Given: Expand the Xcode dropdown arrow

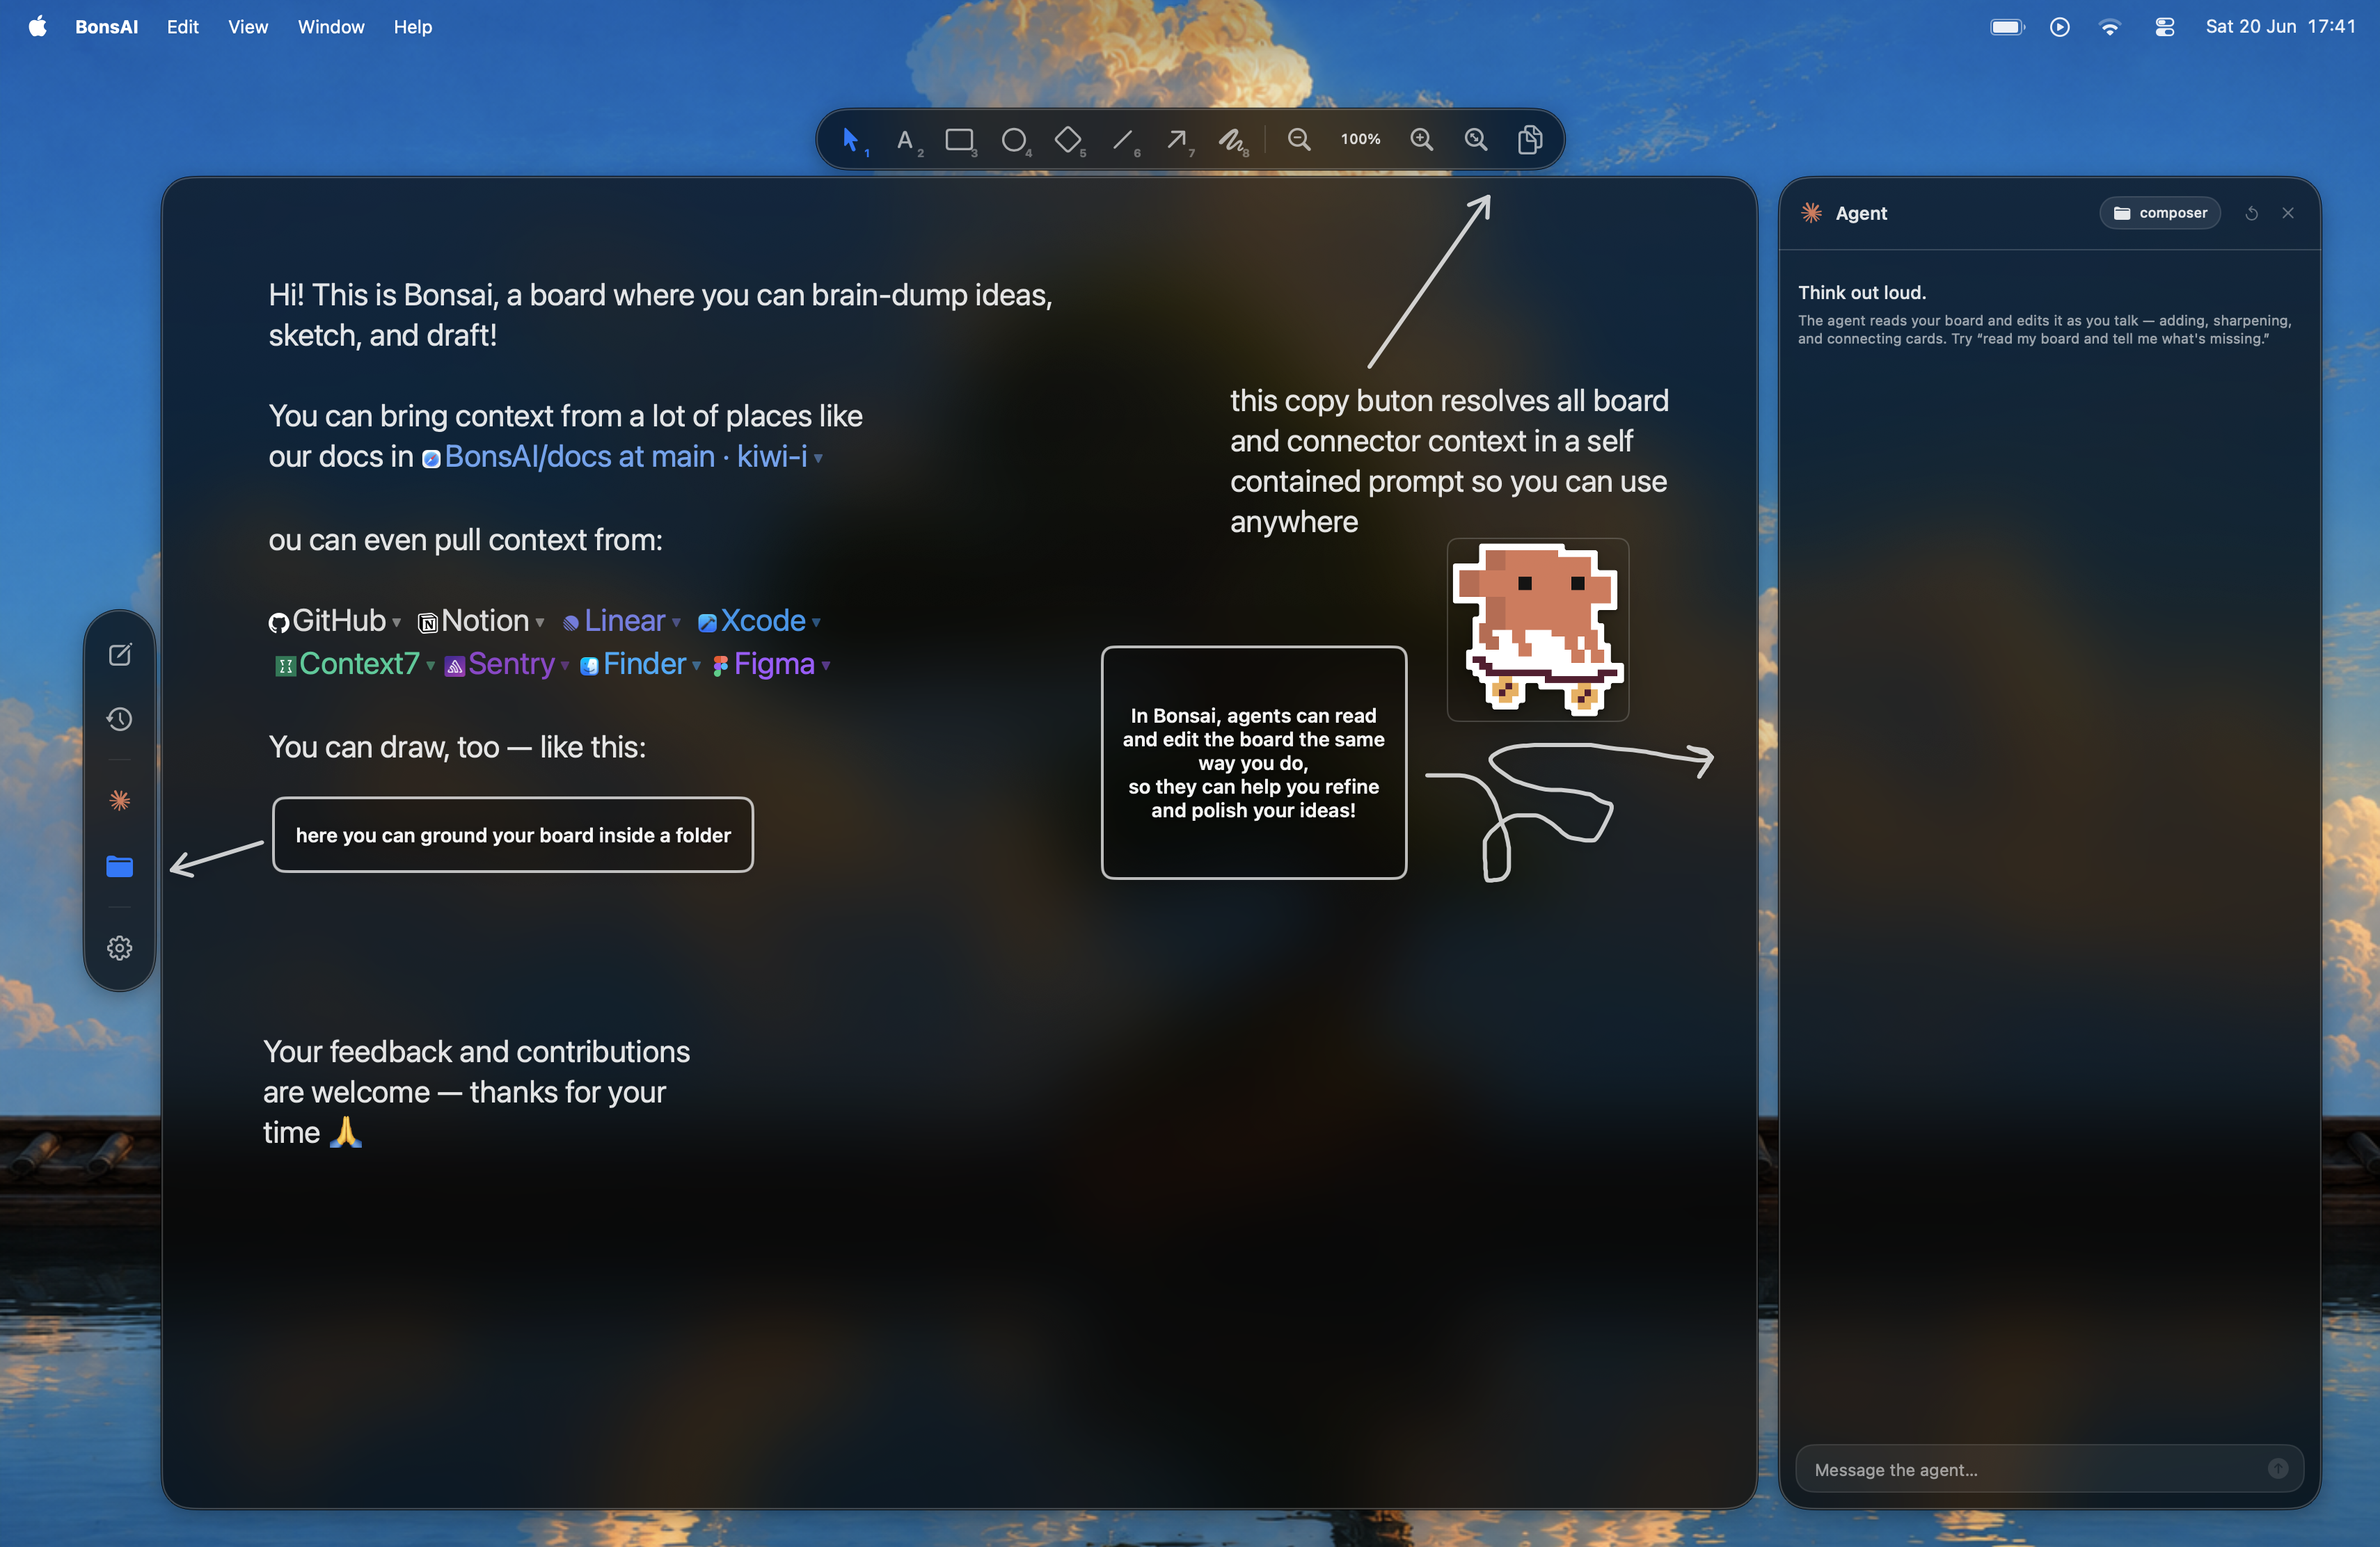Looking at the screenshot, I should [816, 623].
